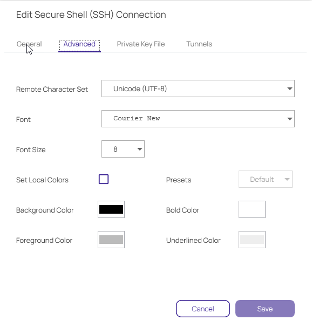Click the Font dropdown arrow
The width and height of the screenshot is (312, 327).
(289, 119)
